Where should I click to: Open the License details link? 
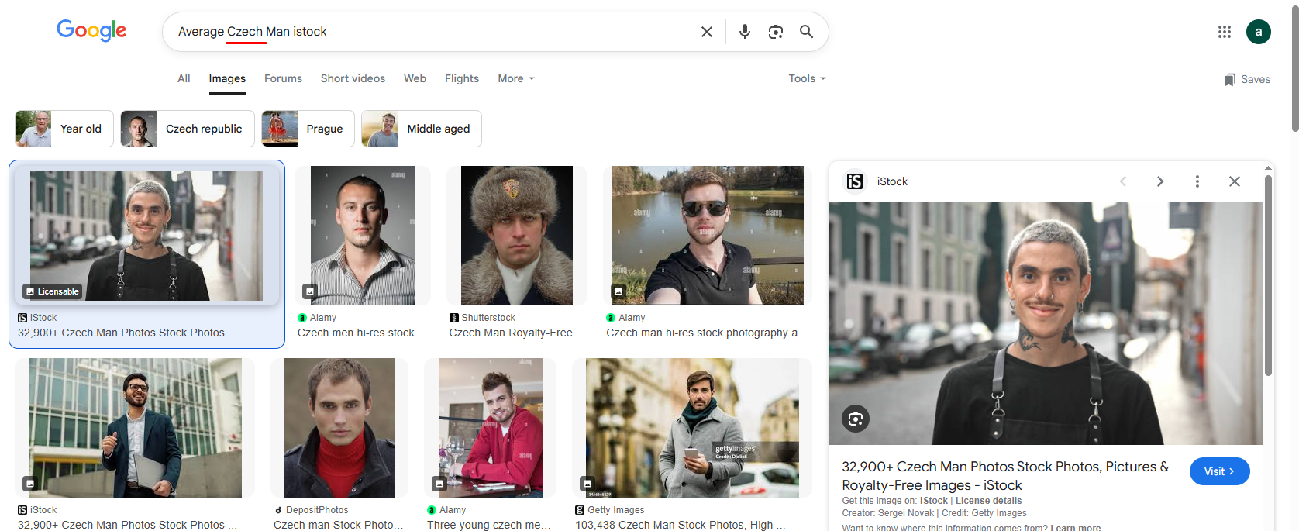988,501
